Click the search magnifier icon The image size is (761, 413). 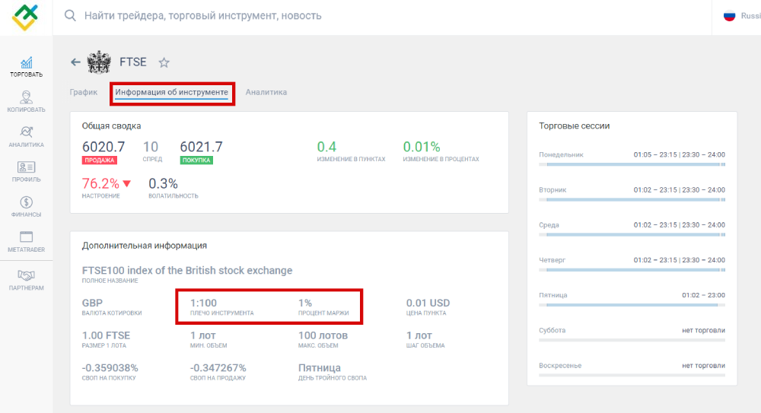click(70, 15)
